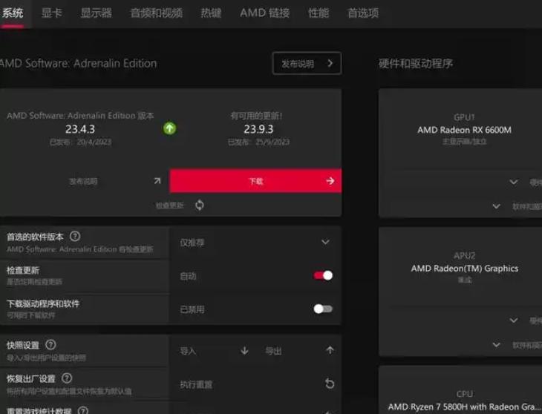Open the 仅推荐 software version dropdown
The image size is (542, 414).
pos(255,243)
